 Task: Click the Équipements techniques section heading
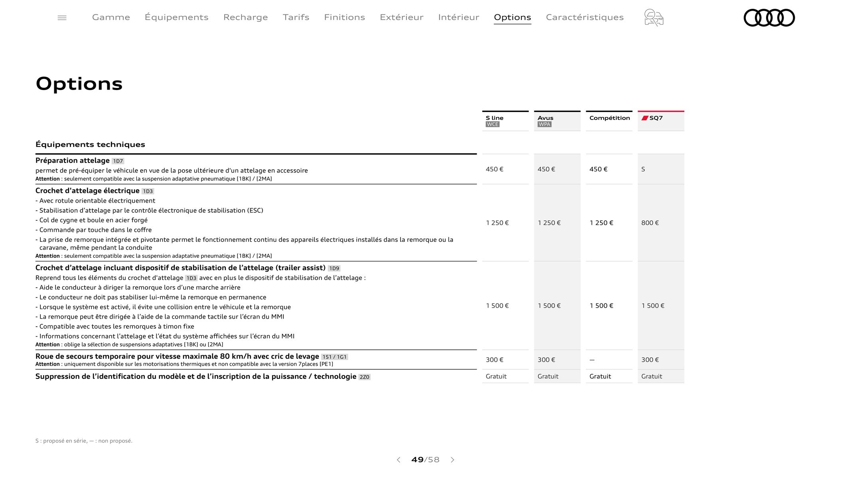pyautogui.click(x=90, y=144)
